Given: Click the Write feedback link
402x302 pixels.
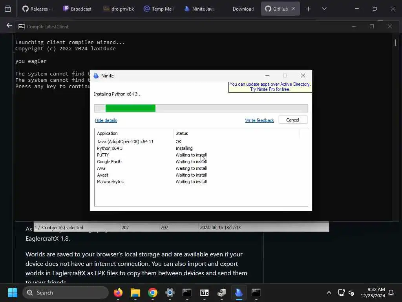Looking at the screenshot, I should [259, 120].
